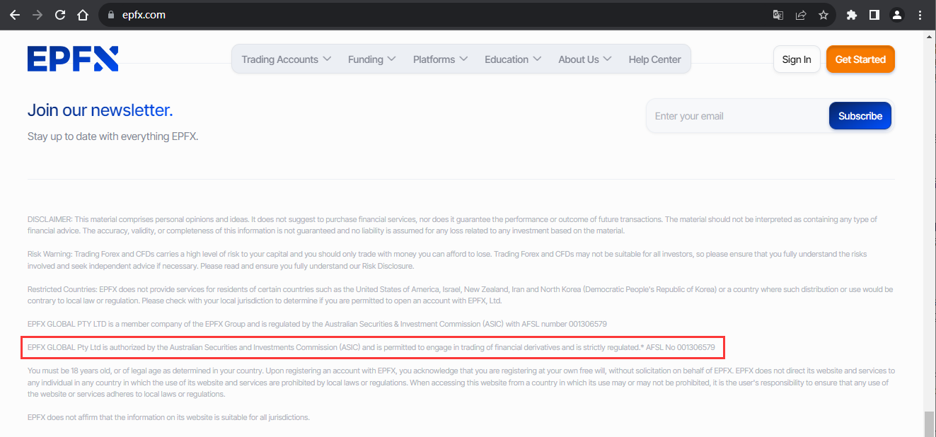Image resolution: width=936 pixels, height=437 pixels.
Task: Click the Join our newsletter heading
Action: click(100, 110)
